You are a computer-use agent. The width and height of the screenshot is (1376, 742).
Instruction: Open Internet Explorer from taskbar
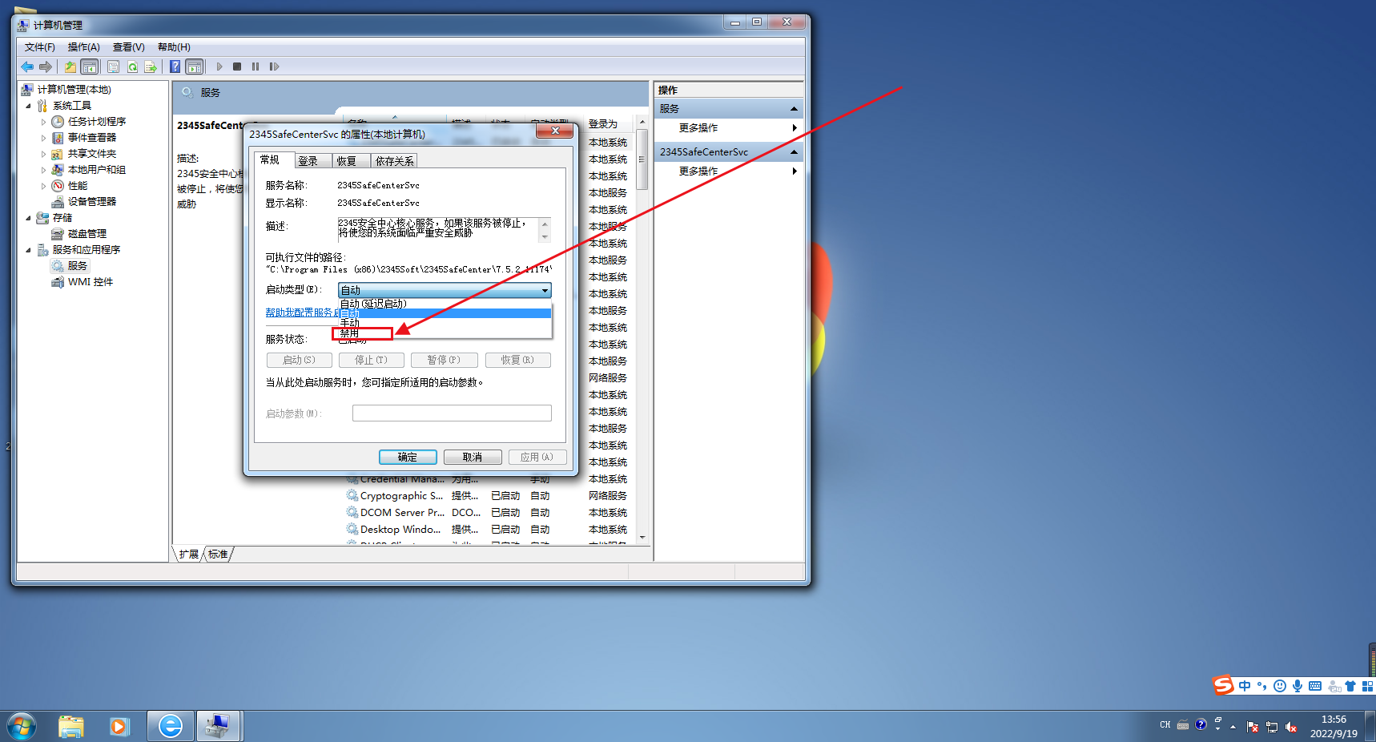pos(170,727)
